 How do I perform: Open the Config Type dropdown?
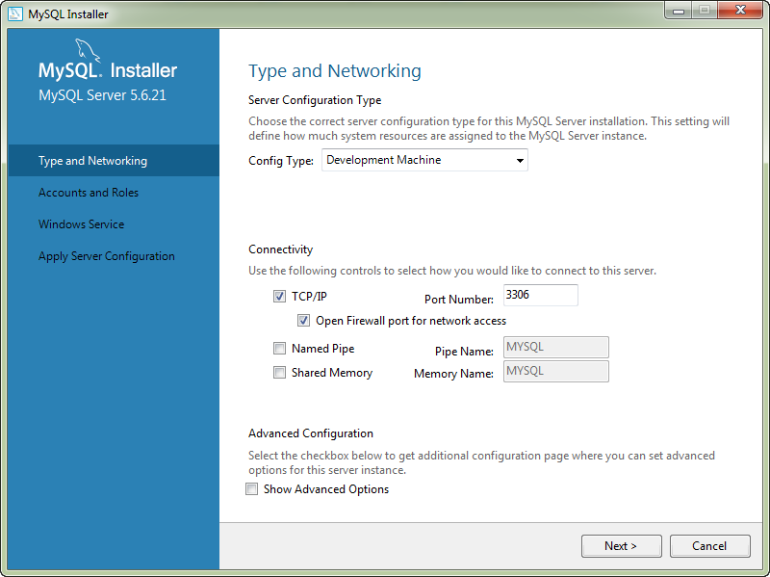[x=424, y=160]
